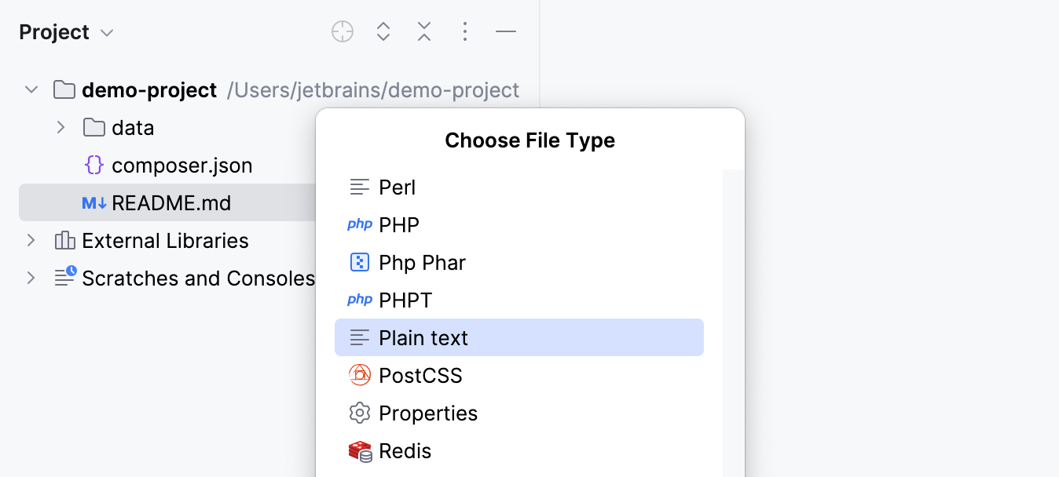Viewport: 1059px width, 477px height.
Task: Click the PostCSS icon in the list
Action: click(359, 375)
